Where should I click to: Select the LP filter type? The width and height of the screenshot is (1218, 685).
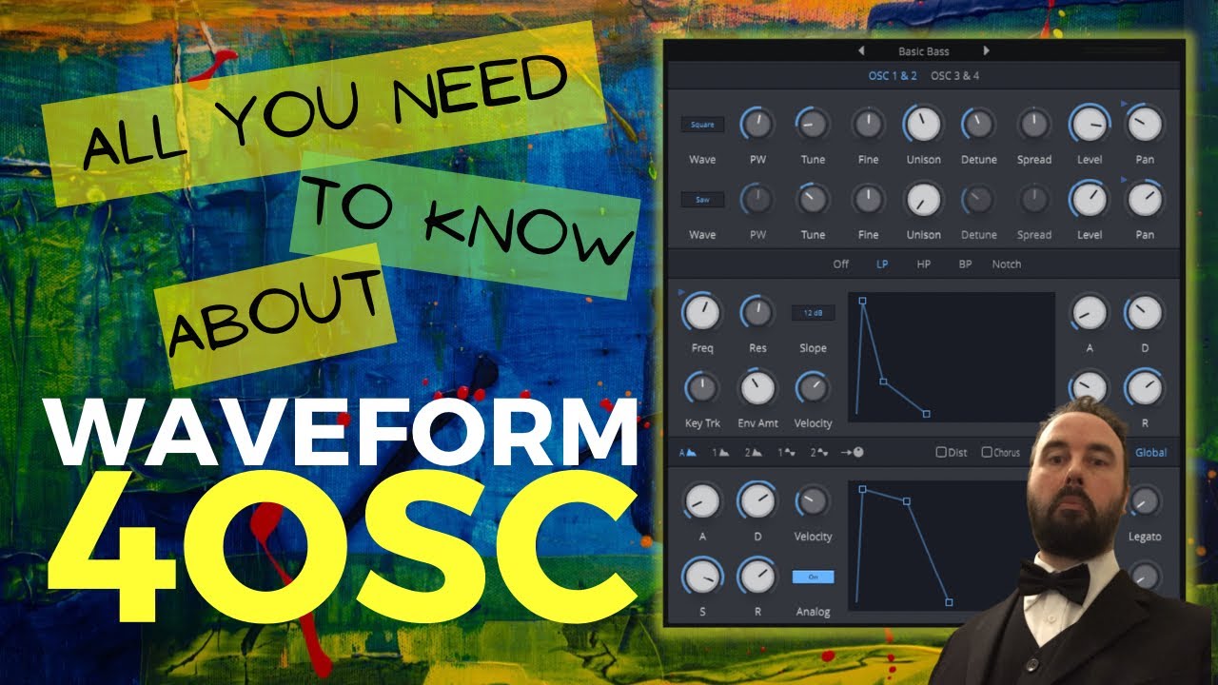[882, 264]
